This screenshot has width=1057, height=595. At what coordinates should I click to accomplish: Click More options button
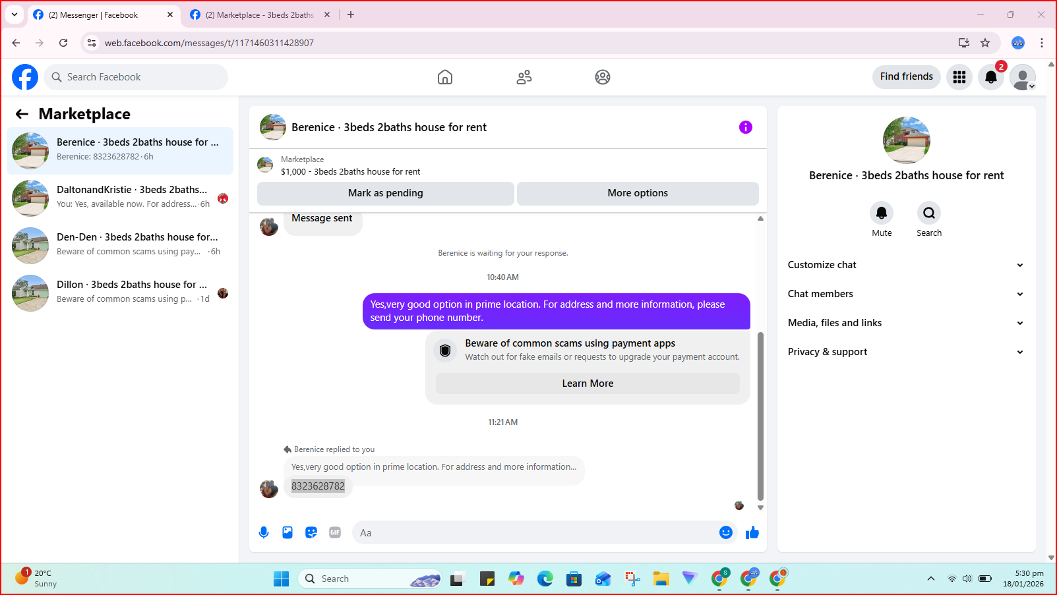coord(638,193)
